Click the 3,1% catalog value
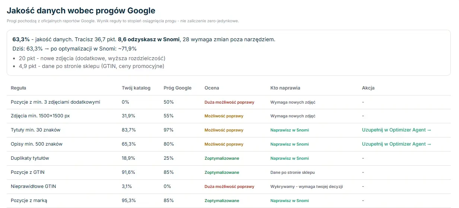This screenshot has width=459, height=208. (x=127, y=186)
